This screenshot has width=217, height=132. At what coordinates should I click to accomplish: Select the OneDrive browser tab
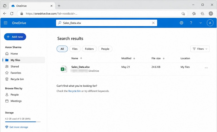pos(32,6)
